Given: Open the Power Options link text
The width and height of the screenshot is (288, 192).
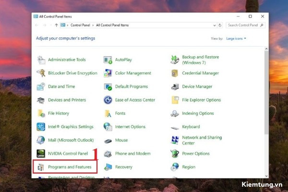Looking at the screenshot, I should pos(196,154).
